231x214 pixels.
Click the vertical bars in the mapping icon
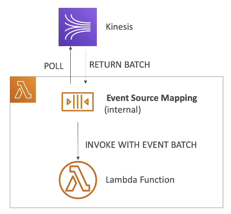(x=78, y=102)
